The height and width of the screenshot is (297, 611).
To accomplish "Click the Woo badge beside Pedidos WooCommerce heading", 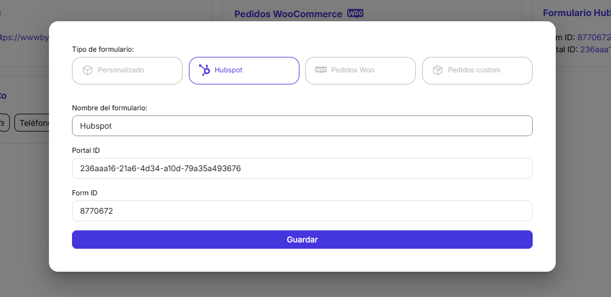I will [x=355, y=13].
